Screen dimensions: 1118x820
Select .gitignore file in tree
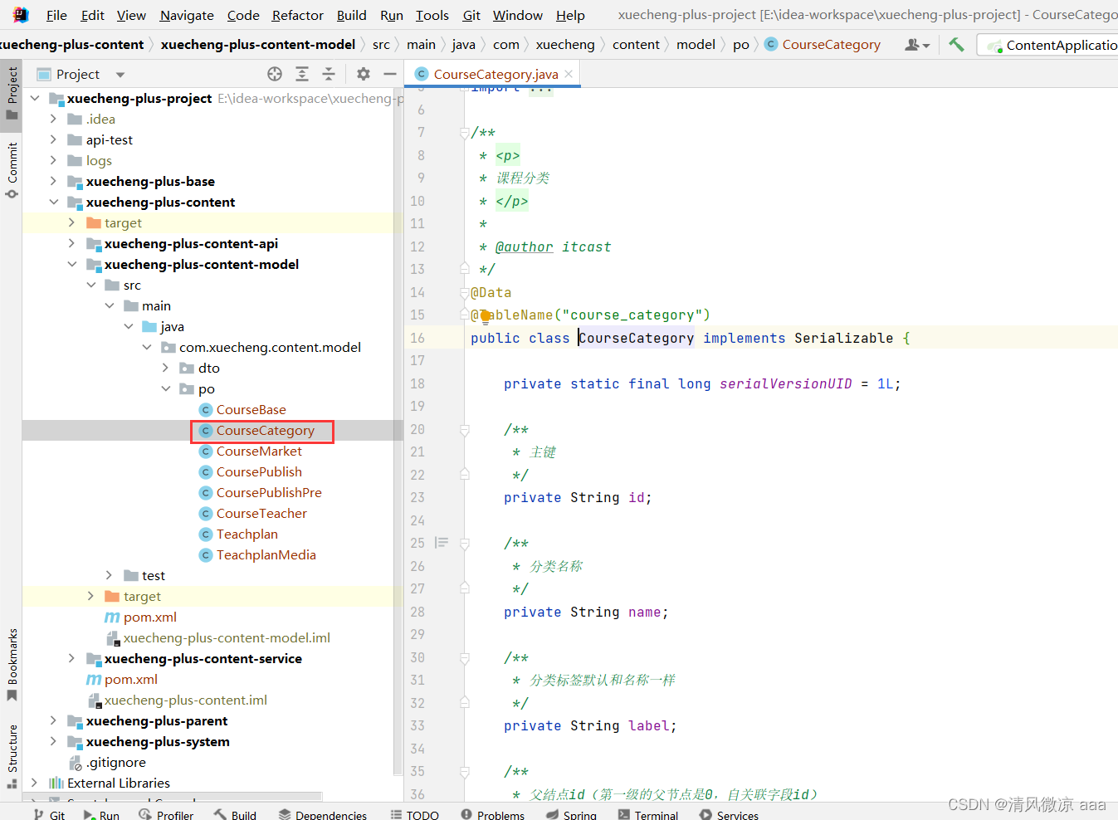(115, 762)
